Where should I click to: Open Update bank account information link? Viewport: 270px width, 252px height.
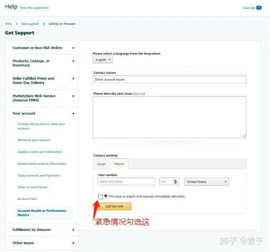(42, 164)
